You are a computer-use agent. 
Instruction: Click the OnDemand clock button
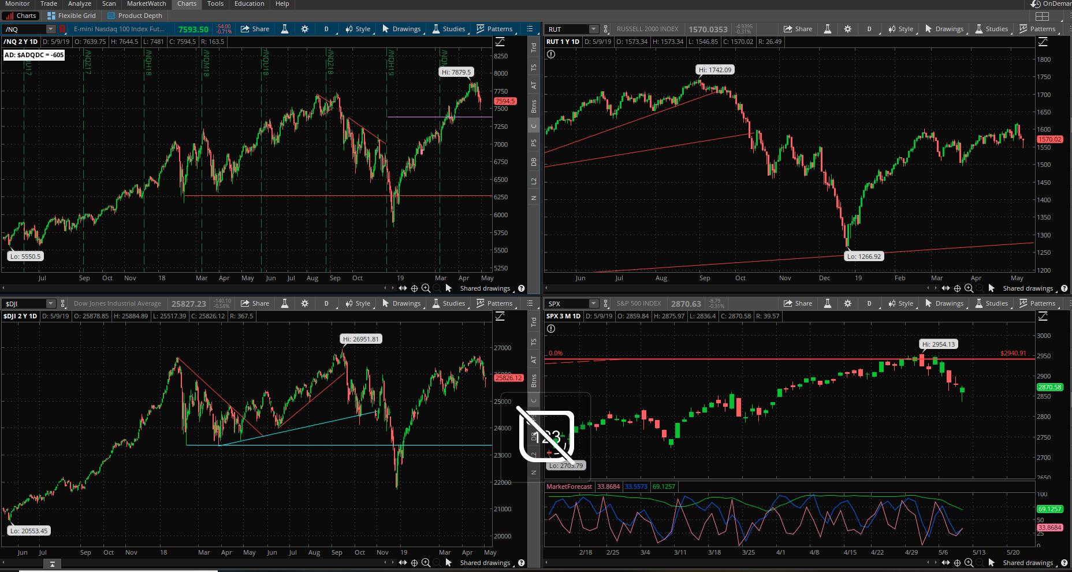click(x=1052, y=4)
